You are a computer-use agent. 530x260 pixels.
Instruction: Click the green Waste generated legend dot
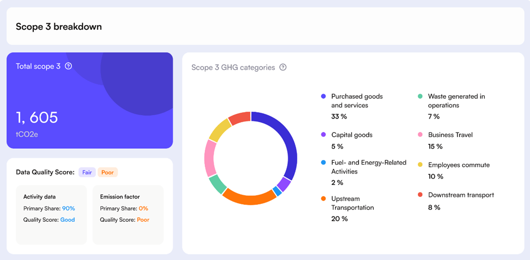tap(420, 96)
